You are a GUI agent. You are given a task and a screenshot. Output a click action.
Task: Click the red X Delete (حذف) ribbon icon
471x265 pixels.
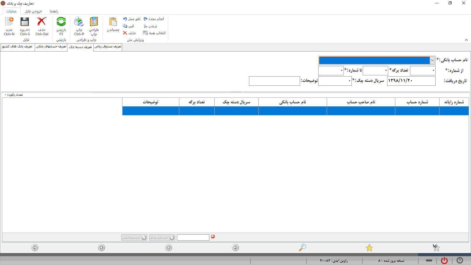click(x=42, y=22)
